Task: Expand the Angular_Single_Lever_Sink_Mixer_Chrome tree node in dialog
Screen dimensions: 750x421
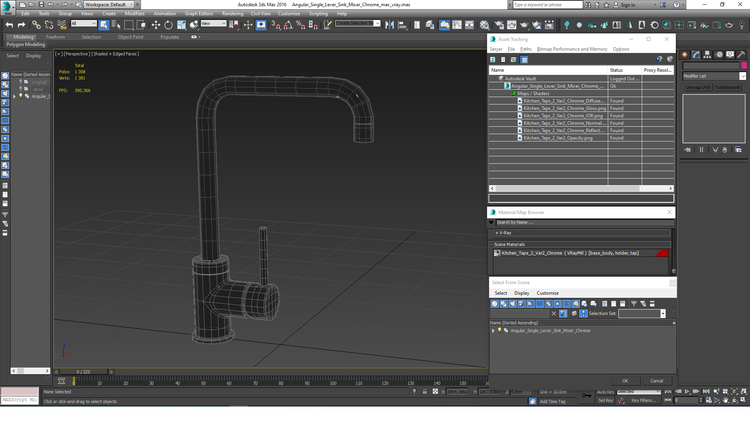Action: [x=493, y=331]
